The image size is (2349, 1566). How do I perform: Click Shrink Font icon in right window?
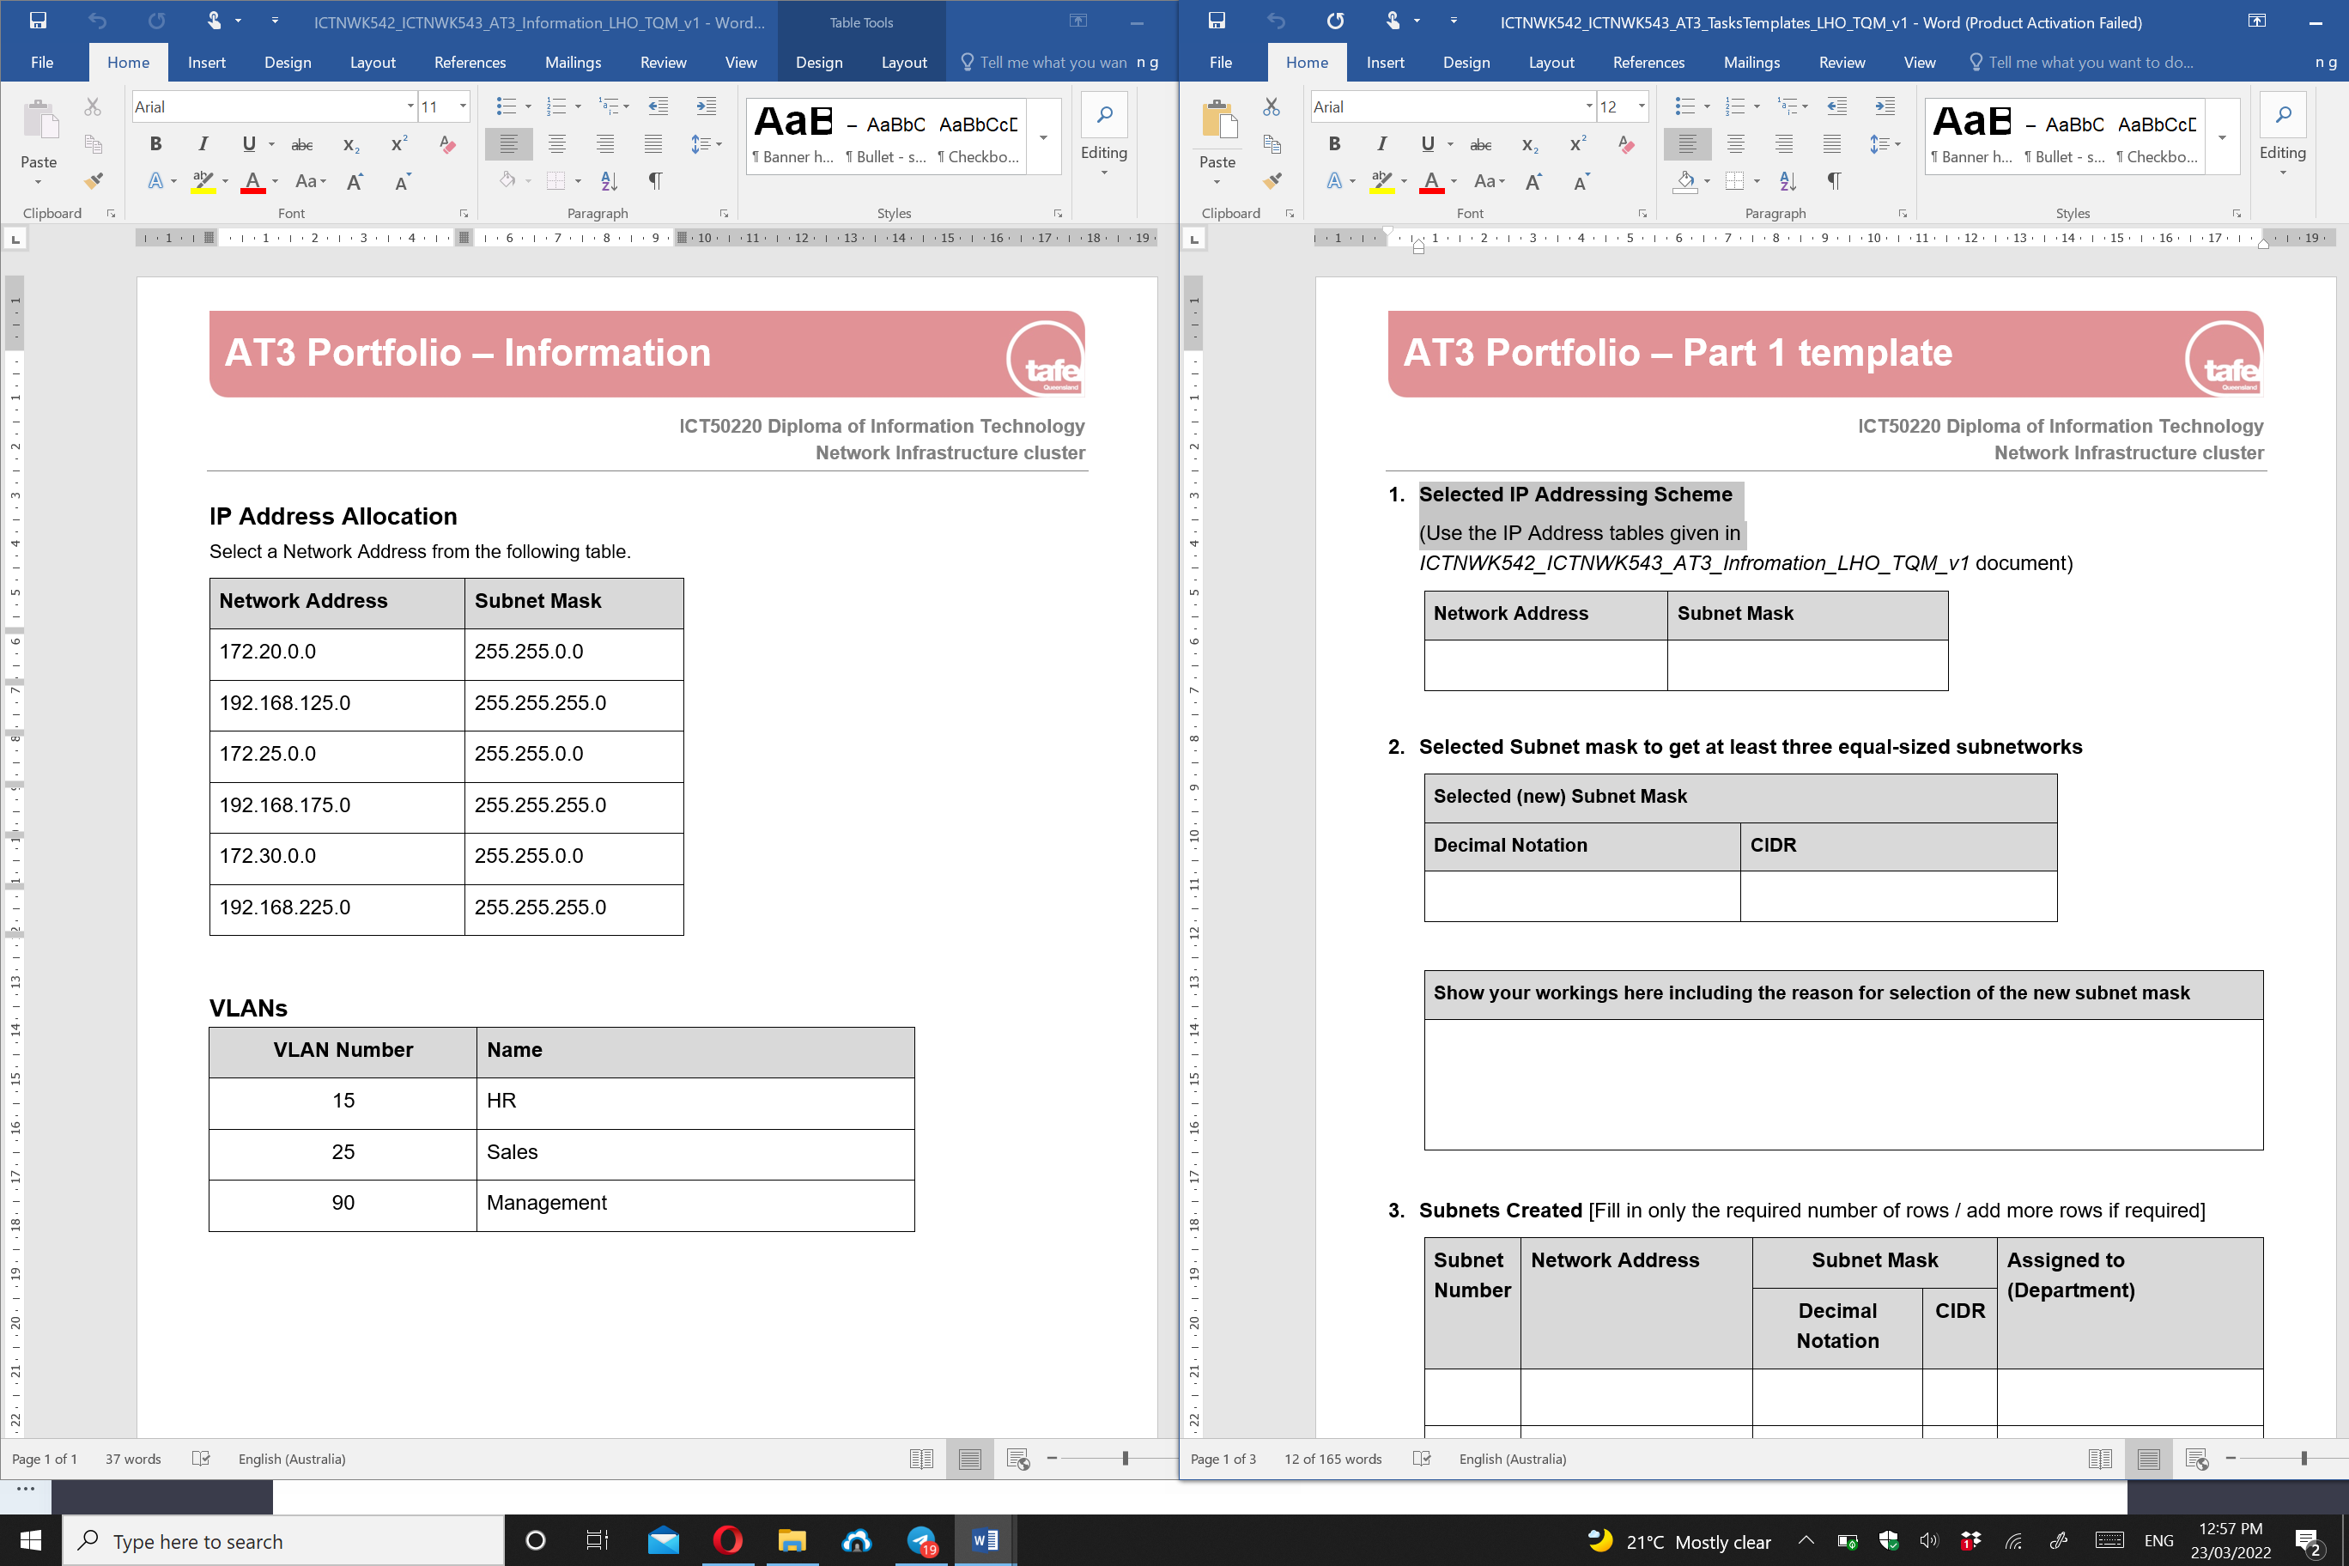click(x=1581, y=182)
